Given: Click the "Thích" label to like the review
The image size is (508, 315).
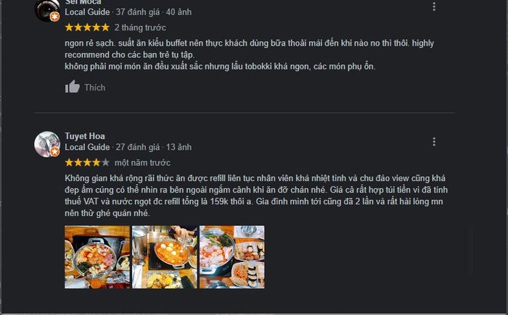Looking at the screenshot, I should click(94, 88).
